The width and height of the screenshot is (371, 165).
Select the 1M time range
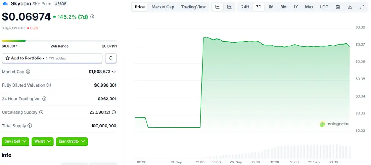coord(271,7)
